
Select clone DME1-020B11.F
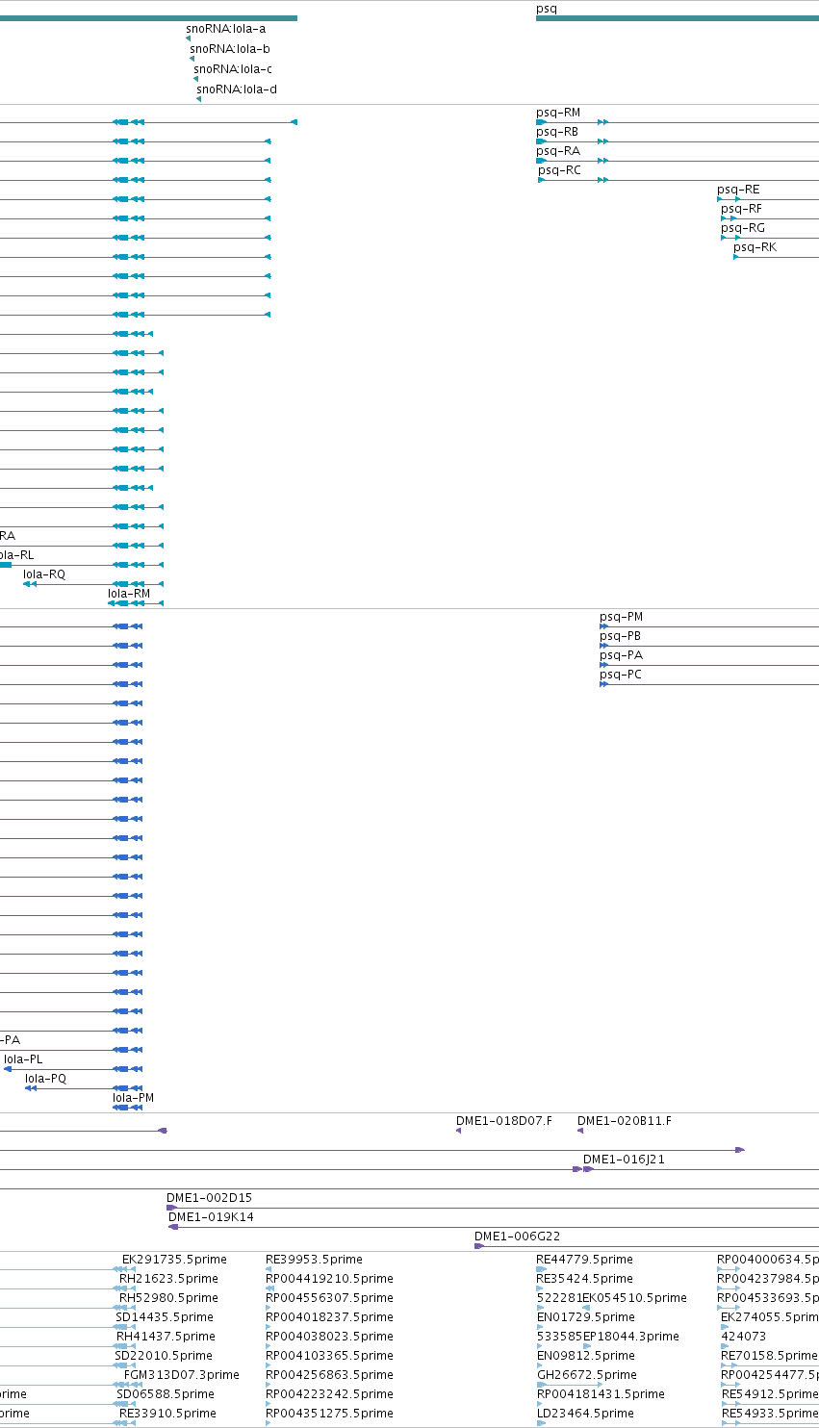625,1121
